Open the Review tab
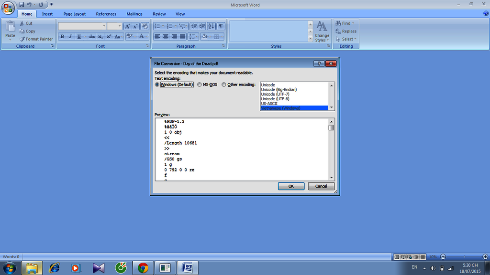Screen dimensions: 490x275 pos(159,14)
